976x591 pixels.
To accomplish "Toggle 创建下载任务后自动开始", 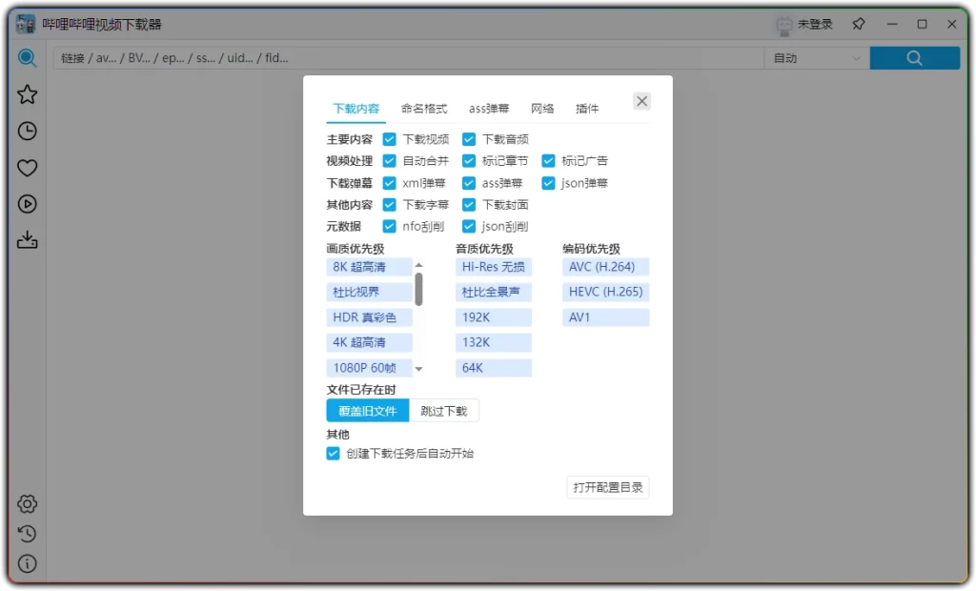I will coord(333,454).
